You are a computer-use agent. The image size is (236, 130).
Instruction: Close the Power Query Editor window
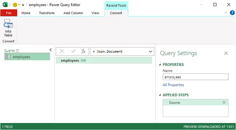[229, 5]
